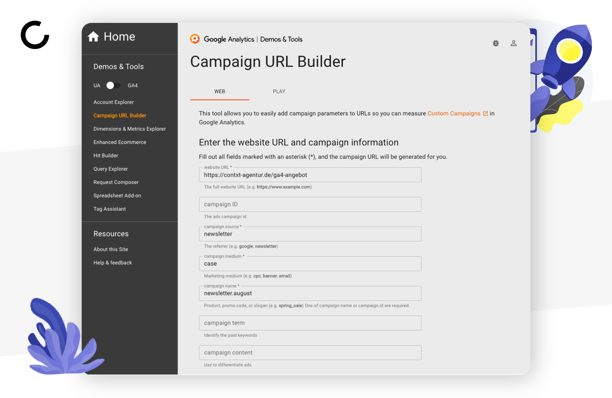Open Spreadsheet Add-on page
Screen dimensions: 612x398
click(x=117, y=196)
